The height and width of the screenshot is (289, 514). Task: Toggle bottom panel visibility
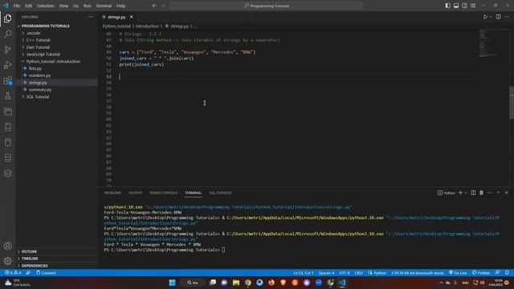tap(456, 6)
